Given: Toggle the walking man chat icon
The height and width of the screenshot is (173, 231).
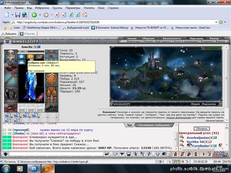Looking at the screenshot, I should (136, 154).
